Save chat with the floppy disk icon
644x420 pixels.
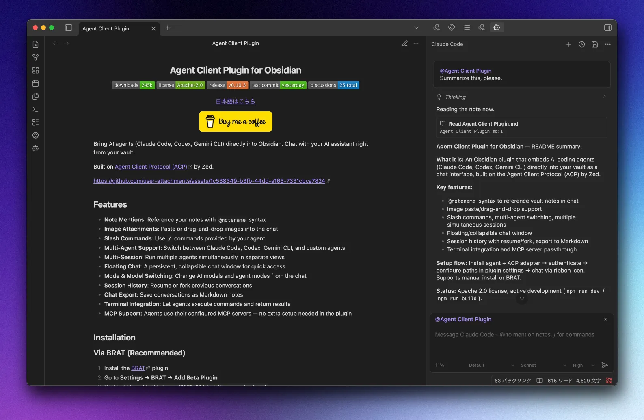tap(595, 44)
